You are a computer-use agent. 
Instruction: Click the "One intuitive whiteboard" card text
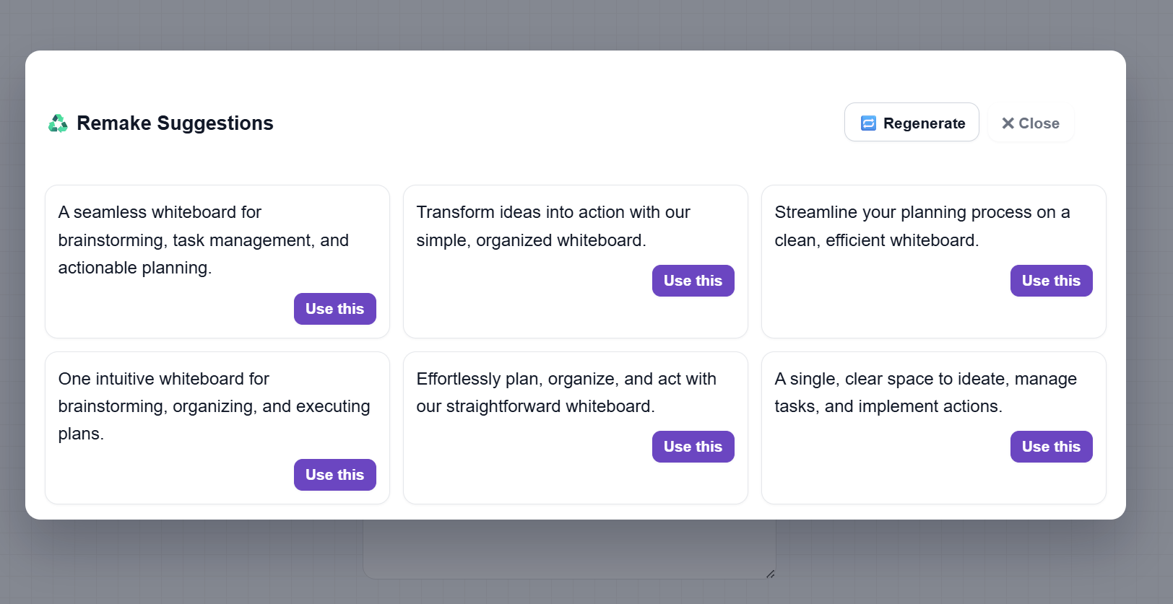(x=214, y=406)
